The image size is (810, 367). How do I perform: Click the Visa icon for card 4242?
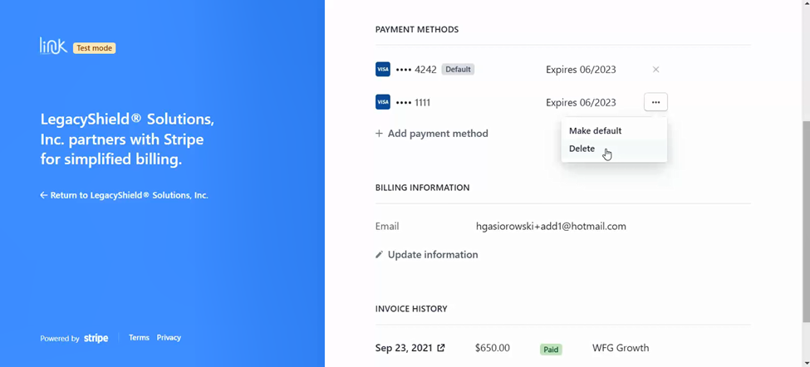pyautogui.click(x=383, y=69)
